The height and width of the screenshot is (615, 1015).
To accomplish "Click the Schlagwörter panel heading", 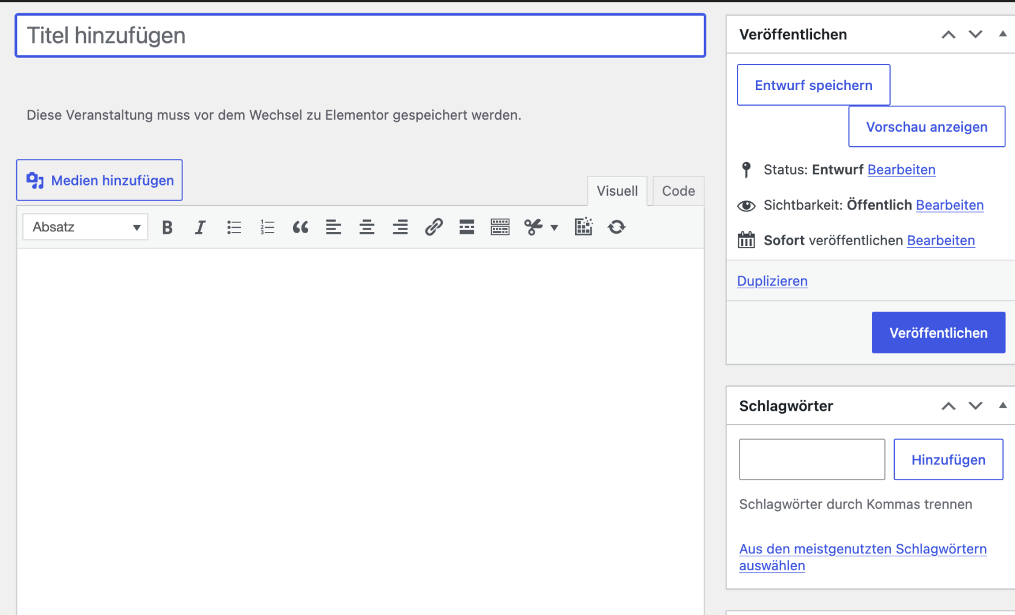I will (x=786, y=406).
